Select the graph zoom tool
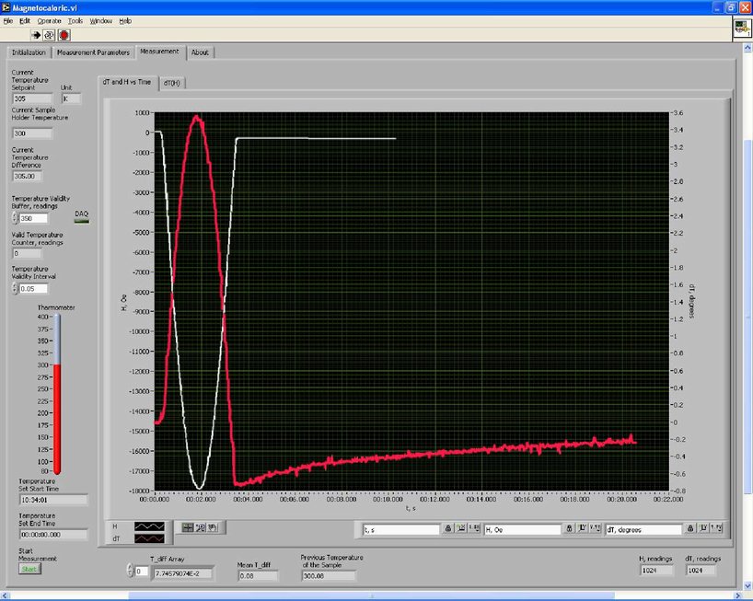This screenshot has height=601, width=753. pyautogui.click(x=200, y=527)
